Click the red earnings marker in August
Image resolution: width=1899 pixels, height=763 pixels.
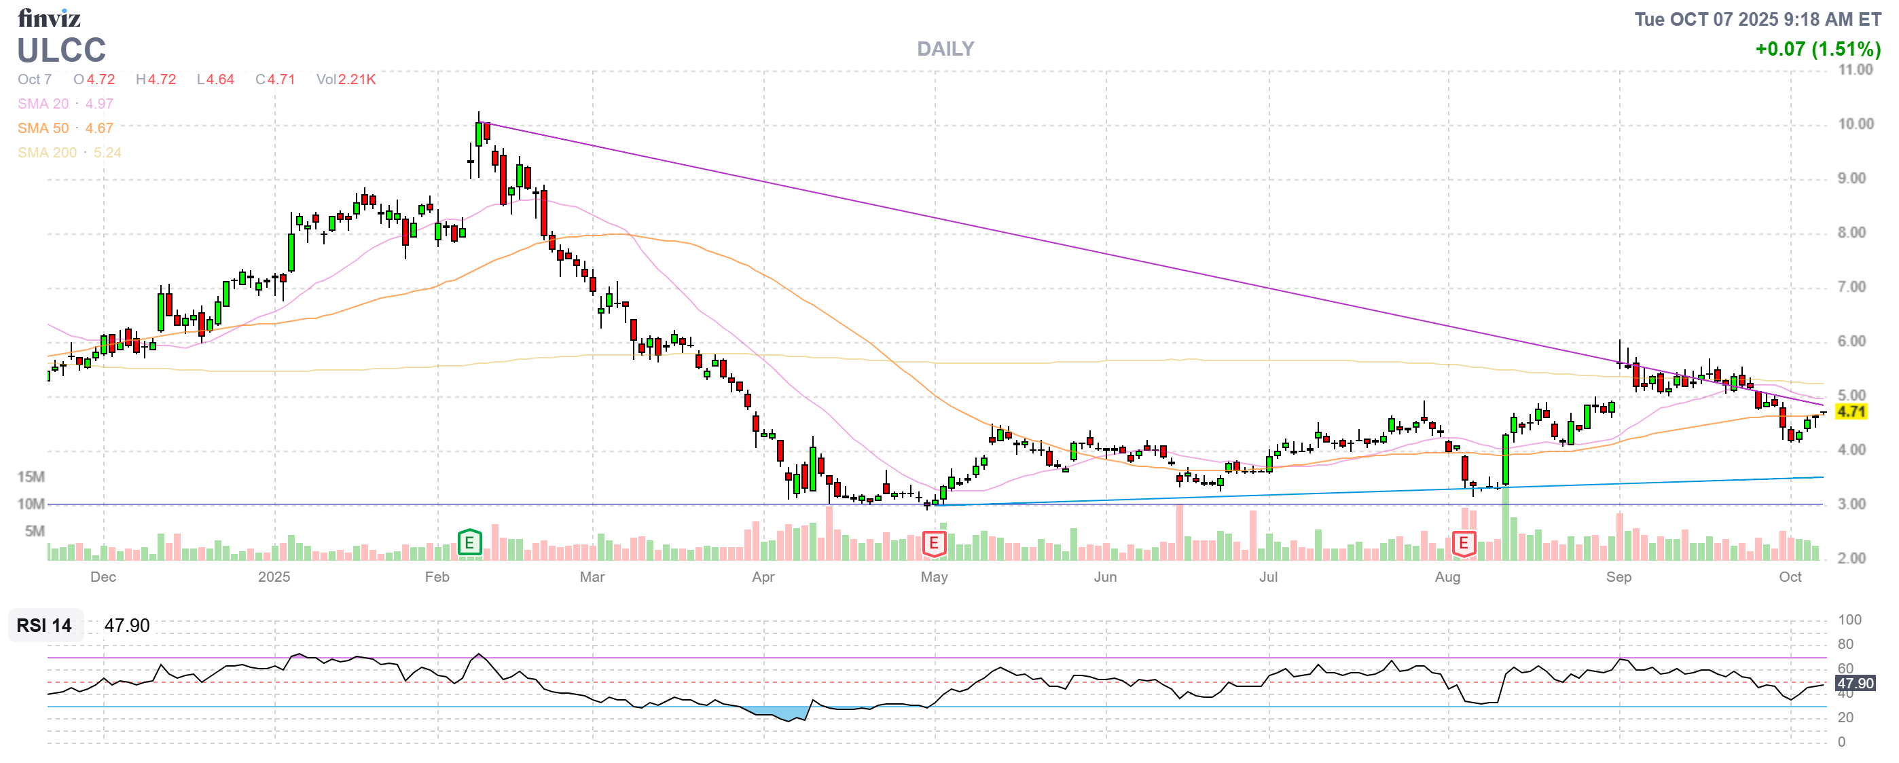pyautogui.click(x=1464, y=544)
